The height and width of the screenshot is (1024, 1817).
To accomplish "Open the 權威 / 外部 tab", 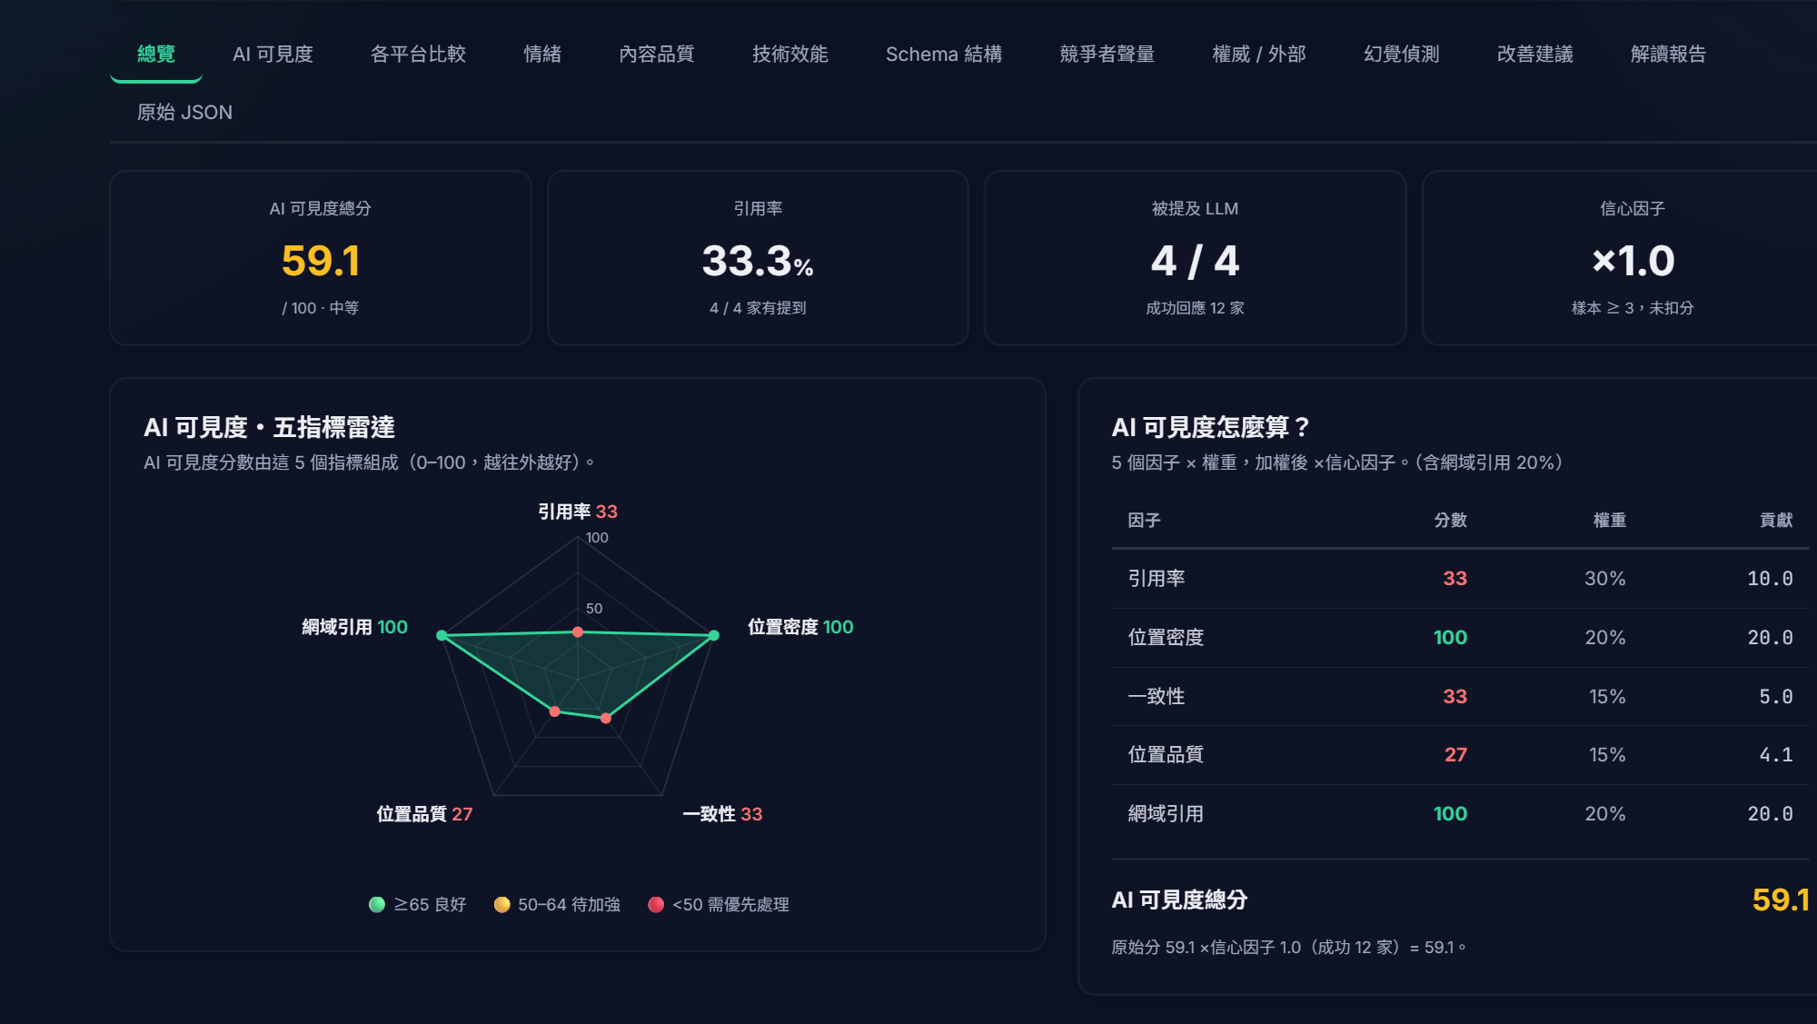I will click(1258, 55).
